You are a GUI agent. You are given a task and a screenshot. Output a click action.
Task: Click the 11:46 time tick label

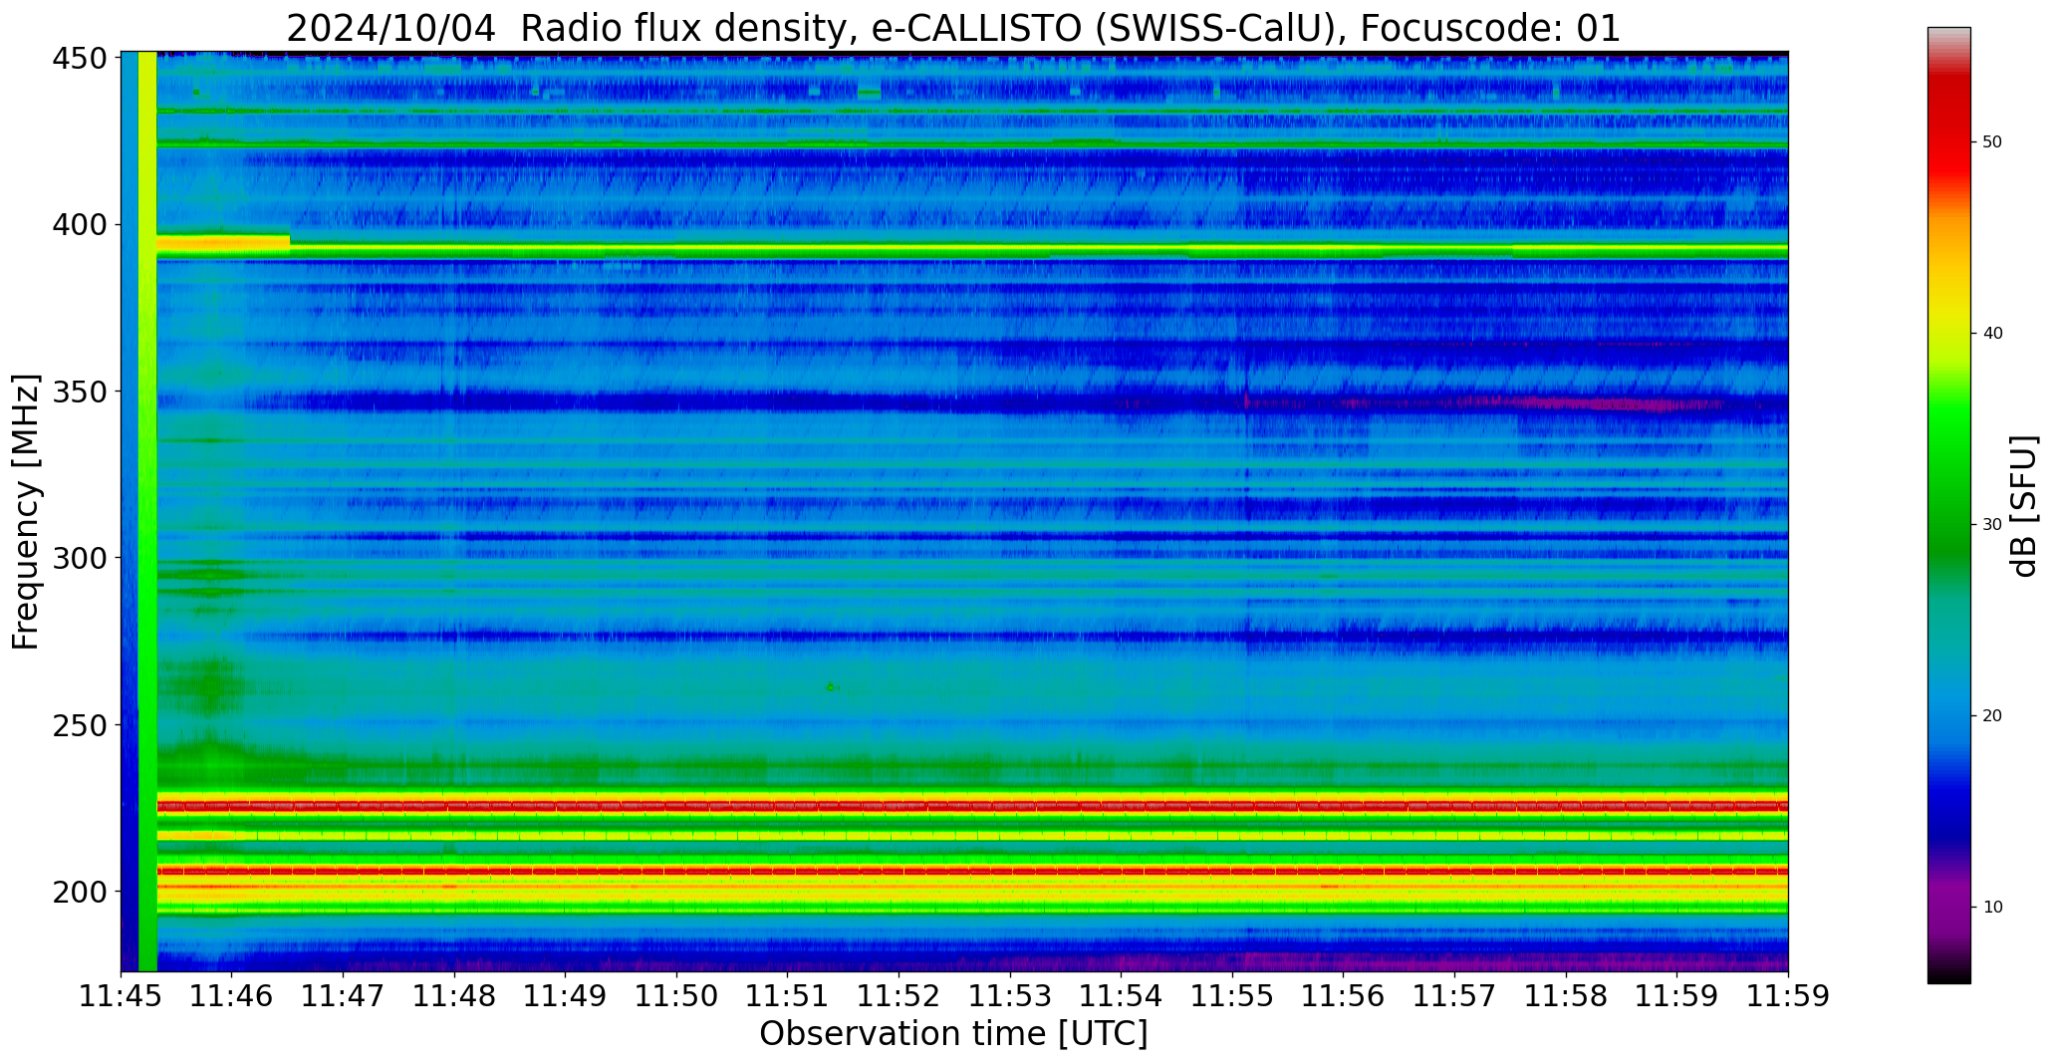tap(232, 996)
